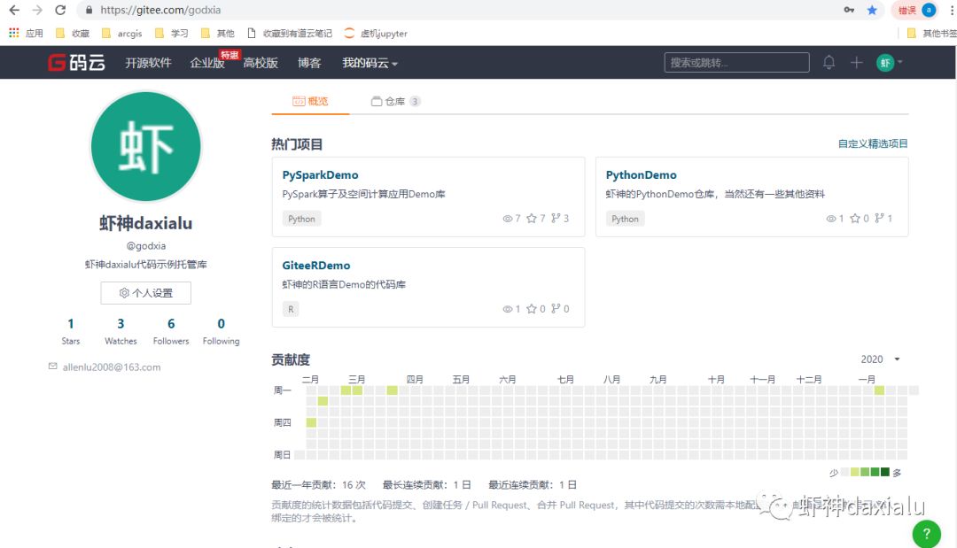Click PySparkDemo star icon
Screen dimensions: 957x548
(531, 218)
